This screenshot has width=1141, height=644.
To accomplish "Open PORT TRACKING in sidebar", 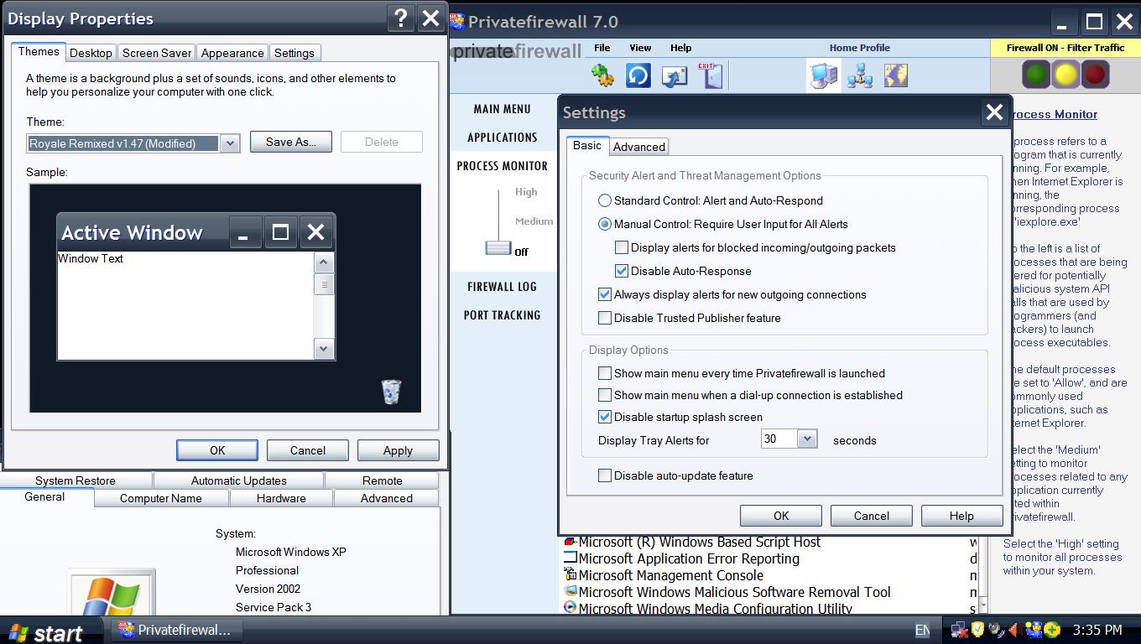I will [502, 315].
